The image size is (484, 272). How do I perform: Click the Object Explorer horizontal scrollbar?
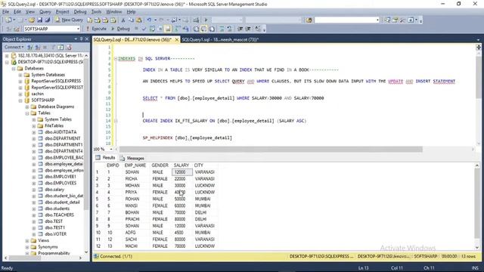25,258
